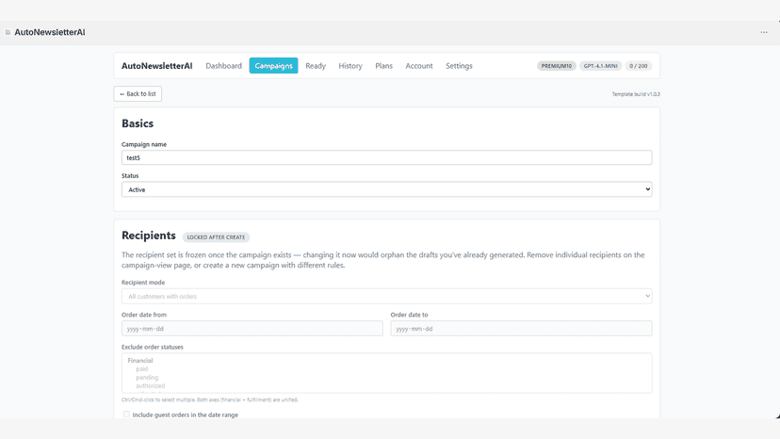The image size is (780, 439).
Task: Click the Financial group label in list
Action: pyautogui.click(x=139, y=361)
